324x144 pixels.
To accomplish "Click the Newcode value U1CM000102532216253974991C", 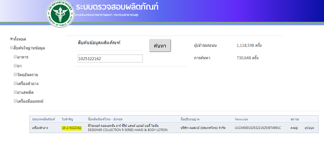I will (x=258, y=128).
